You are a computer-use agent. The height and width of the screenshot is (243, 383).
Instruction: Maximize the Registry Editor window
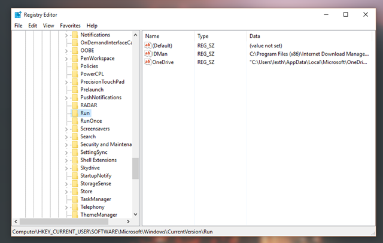(x=346, y=14)
